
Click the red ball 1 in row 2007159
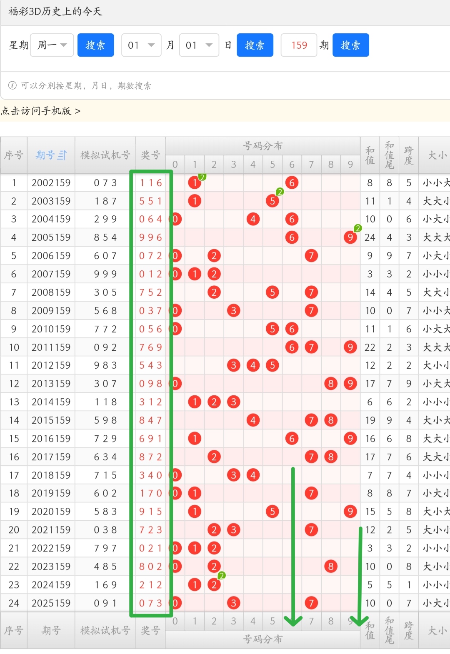coord(195,274)
